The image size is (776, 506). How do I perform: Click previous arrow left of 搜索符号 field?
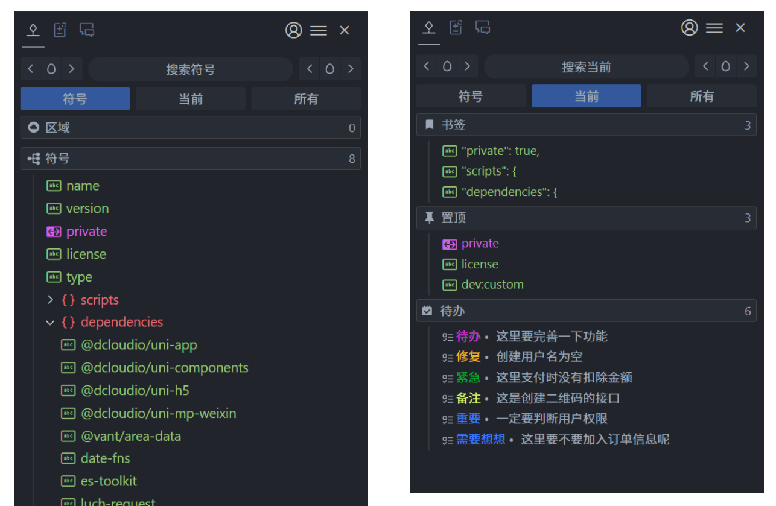pyautogui.click(x=31, y=69)
